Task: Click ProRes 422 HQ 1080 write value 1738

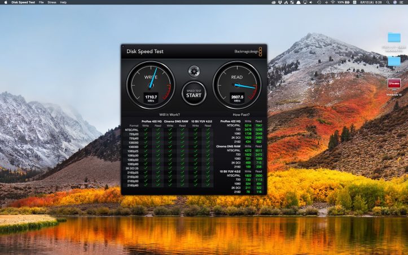Action: (x=248, y=134)
